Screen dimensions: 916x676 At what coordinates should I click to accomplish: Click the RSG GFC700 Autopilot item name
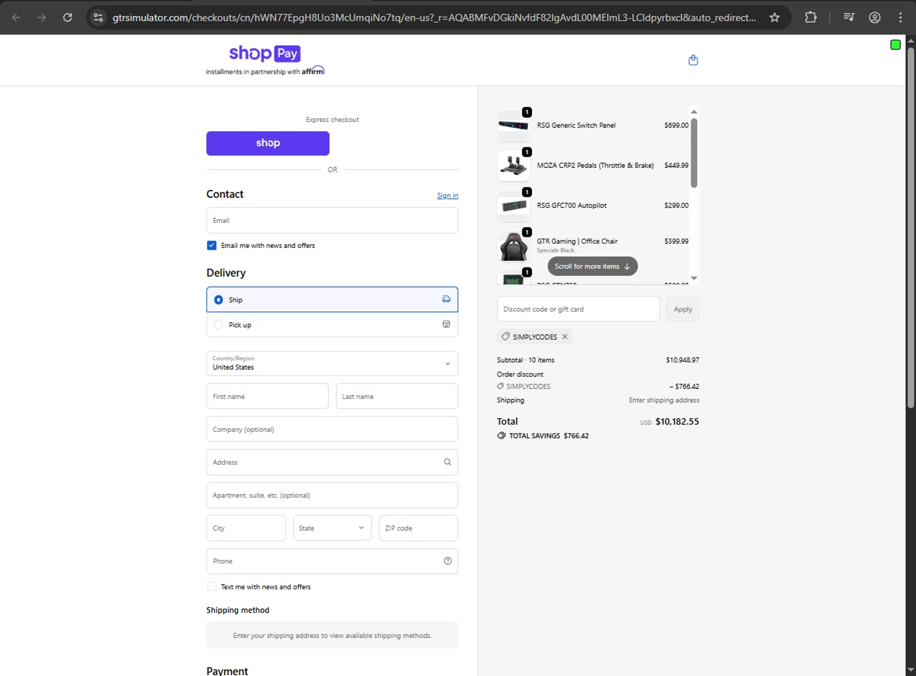572,206
